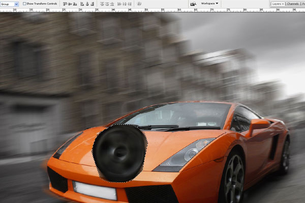Click the Align Vertical Centers icon
The width and height of the screenshot is (305, 203).
pos(70,4)
